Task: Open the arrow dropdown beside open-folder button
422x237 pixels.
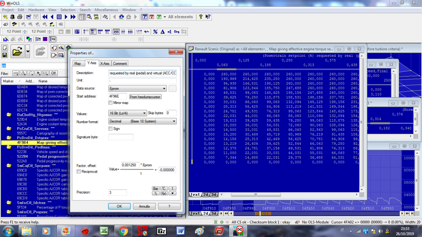Action: pos(28,51)
